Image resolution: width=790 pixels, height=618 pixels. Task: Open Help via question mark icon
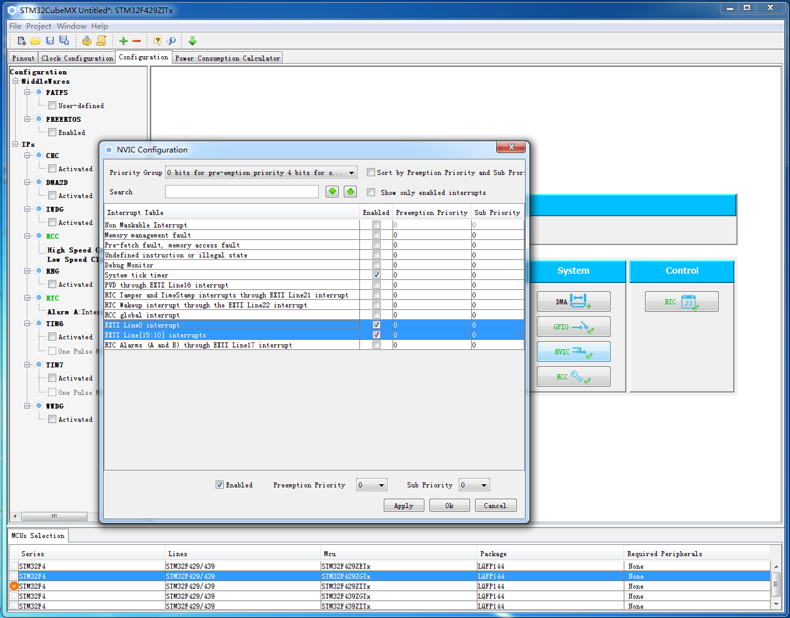pos(157,41)
